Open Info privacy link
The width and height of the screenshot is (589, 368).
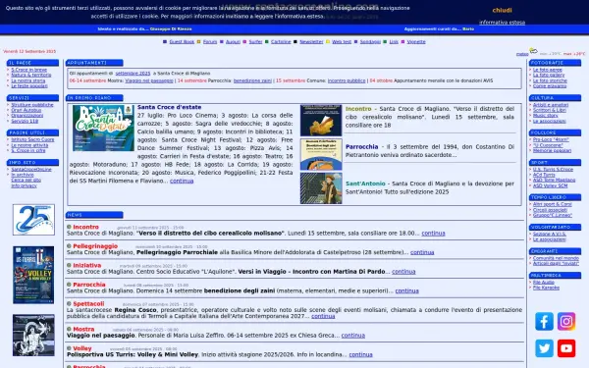(24, 185)
